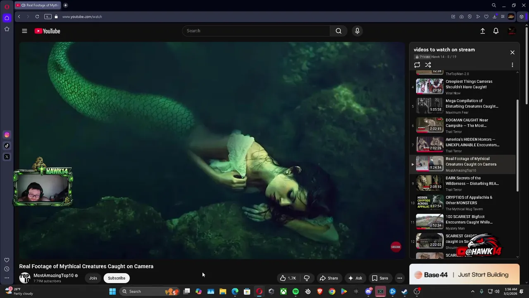This screenshot has width=529, height=298.
Task: Select '100 SCARIEST Bigfoot Encounters' playlist video
Action: click(463, 222)
